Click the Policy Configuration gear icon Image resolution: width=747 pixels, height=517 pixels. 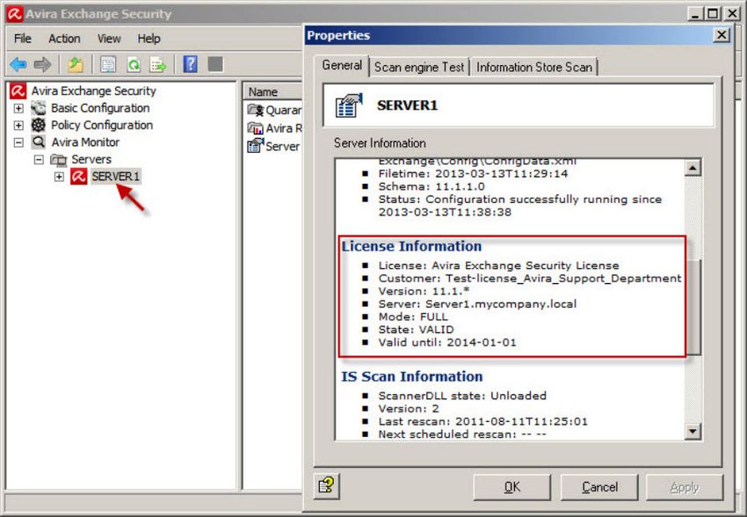[x=39, y=125]
